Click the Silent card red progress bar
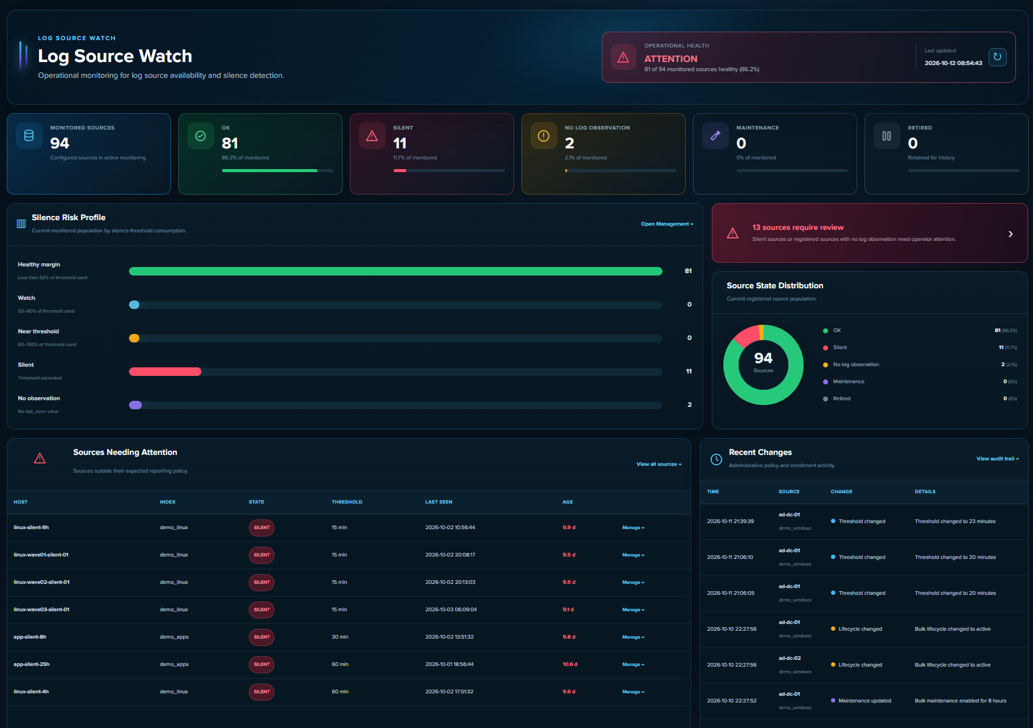 coord(400,171)
